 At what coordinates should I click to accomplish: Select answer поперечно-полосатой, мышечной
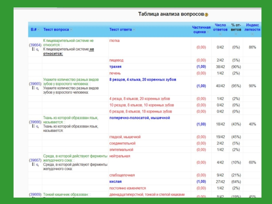coord(139,118)
